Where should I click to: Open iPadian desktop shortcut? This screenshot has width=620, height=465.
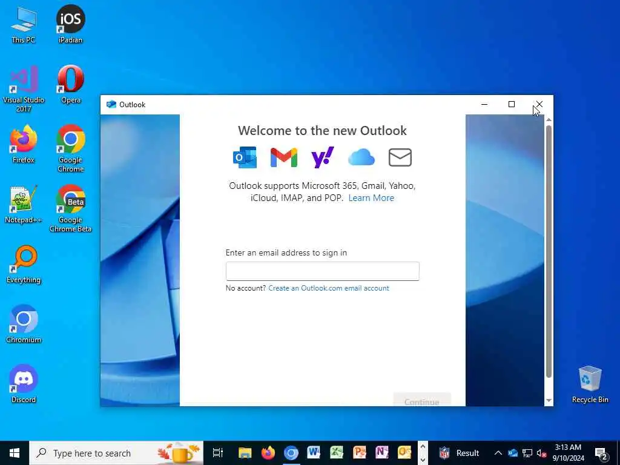click(x=70, y=24)
